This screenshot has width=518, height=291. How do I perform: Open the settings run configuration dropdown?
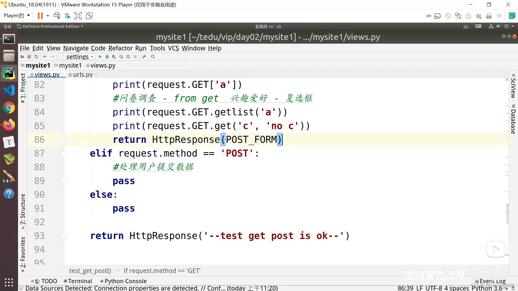(77, 57)
